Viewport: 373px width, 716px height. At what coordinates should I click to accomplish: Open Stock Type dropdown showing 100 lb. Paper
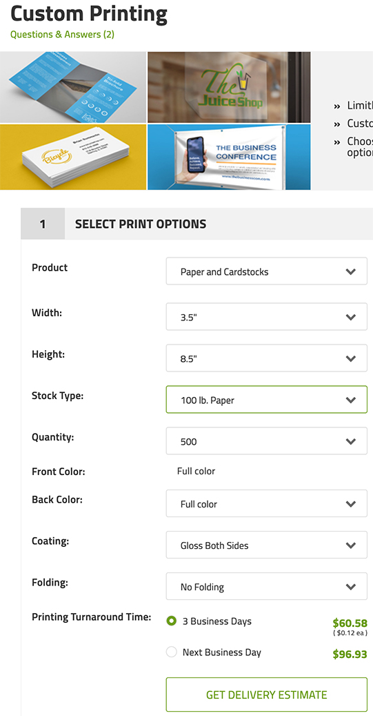[x=266, y=400]
